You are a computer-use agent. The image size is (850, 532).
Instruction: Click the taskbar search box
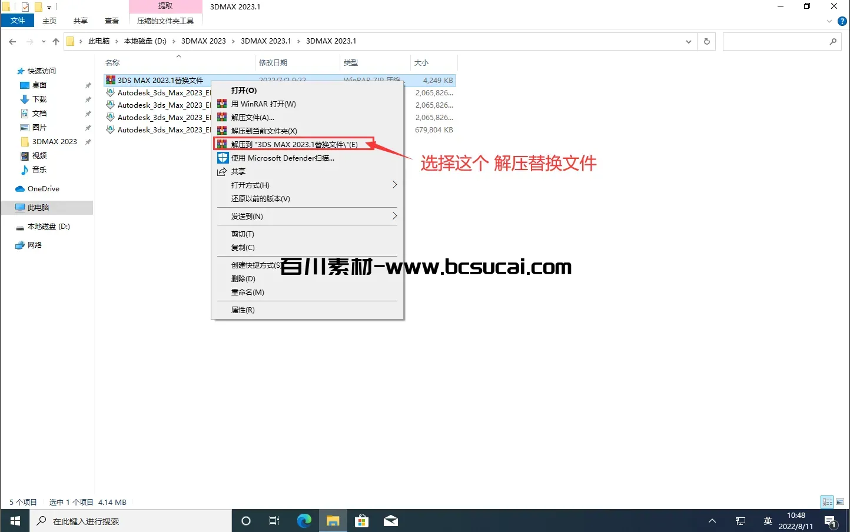point(131,521)
